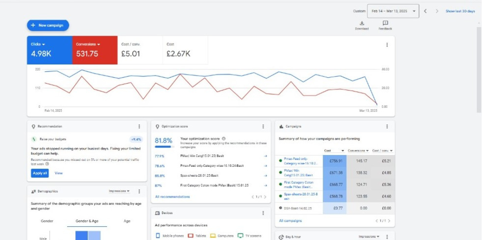Toggle the Mobile phones device checkbox
Viewport: 482px width, 240px height.
[x=158, y=236]
